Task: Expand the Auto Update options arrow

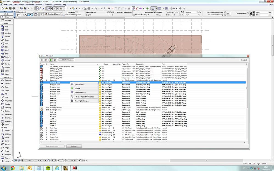Action: 155,12
